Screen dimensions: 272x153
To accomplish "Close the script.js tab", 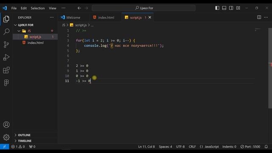I will tap(150, 17).
